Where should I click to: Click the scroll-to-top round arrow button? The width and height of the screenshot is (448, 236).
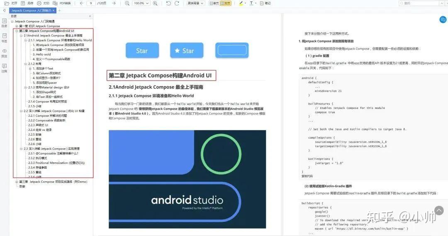[x=439, y=211]
